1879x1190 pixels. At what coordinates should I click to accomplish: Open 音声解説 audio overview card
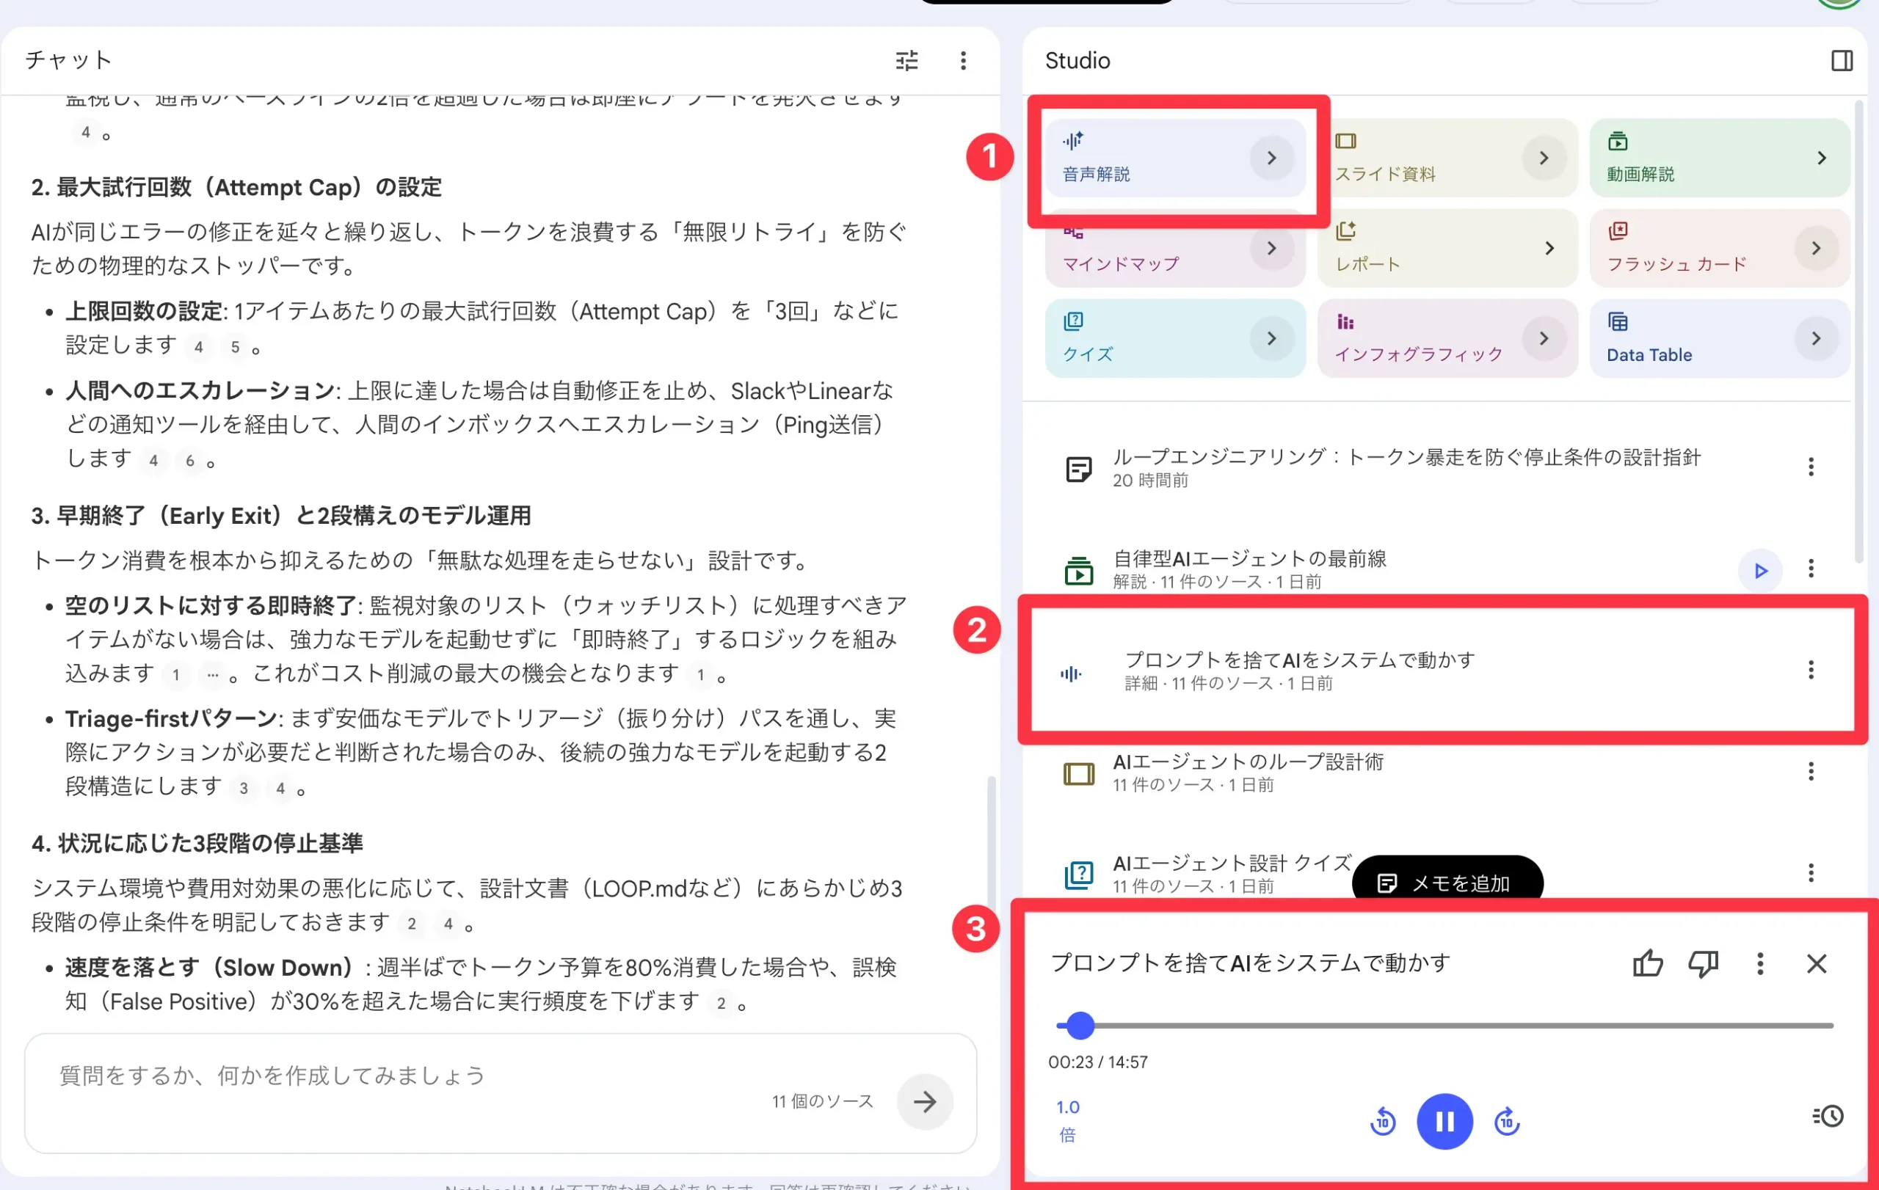tap(1174, 158)
